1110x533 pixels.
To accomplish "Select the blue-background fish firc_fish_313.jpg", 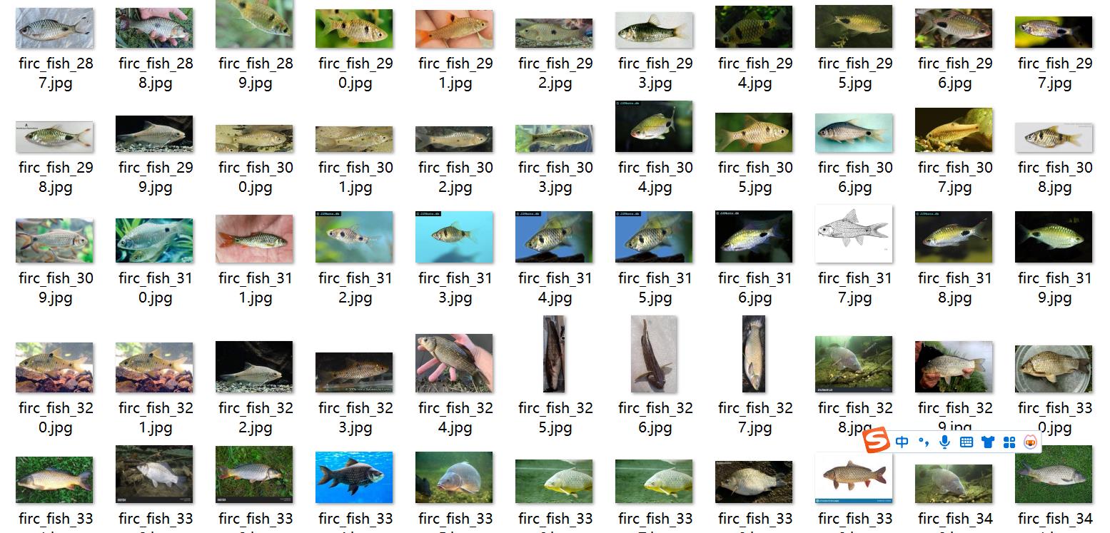I will click(454, 237).
